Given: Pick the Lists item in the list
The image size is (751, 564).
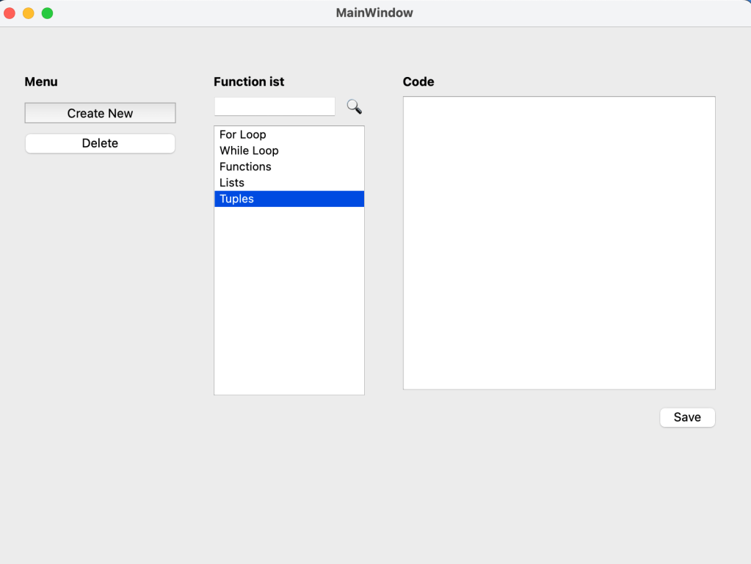Looking at the screenshot, I should click(x=232, y=183).
